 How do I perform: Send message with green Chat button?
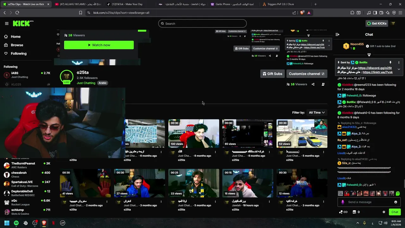pos(395,212)
